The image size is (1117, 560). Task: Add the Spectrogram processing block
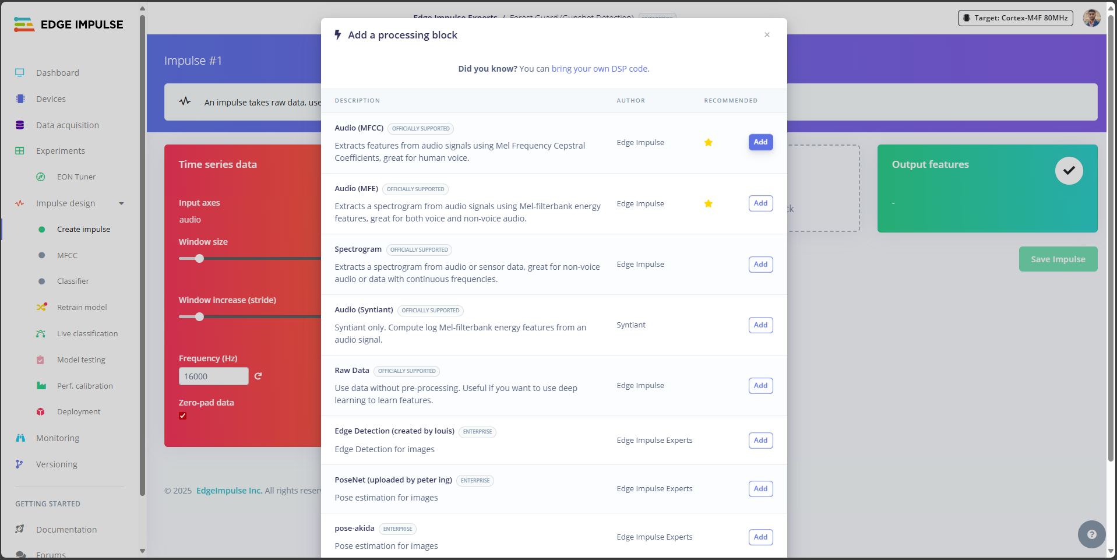pos(761,265)
